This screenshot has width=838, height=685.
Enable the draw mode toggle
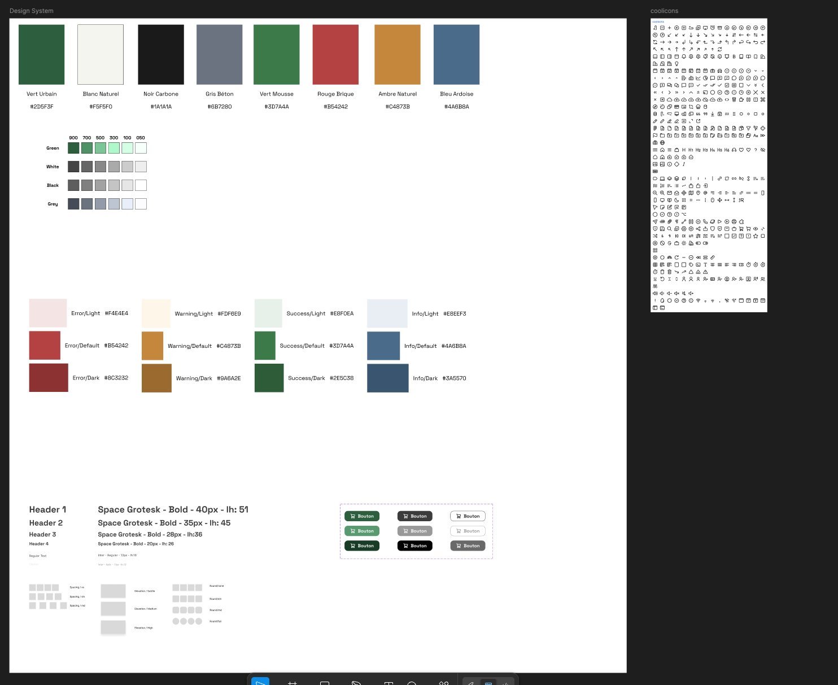click(x=470, y=682)
